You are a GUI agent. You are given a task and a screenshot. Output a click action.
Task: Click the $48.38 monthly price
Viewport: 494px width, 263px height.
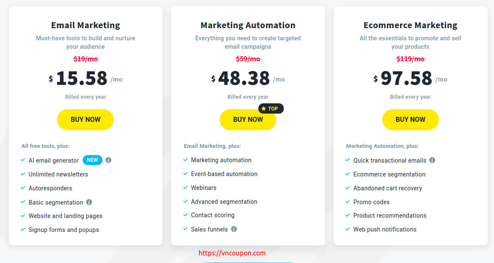point(248,78)
